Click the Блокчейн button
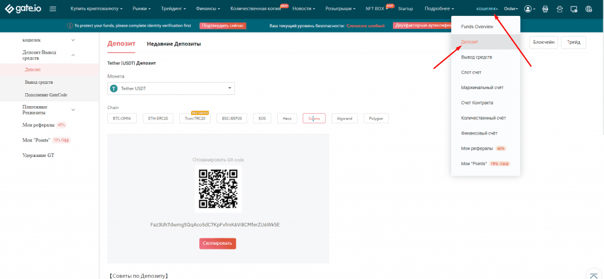 [543, 43]
